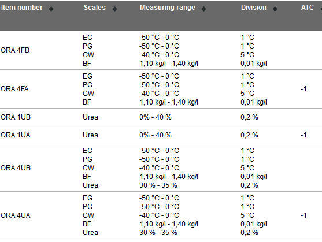Select the Measuring range header label
The image size is (322, 242).
pos(168,8)
